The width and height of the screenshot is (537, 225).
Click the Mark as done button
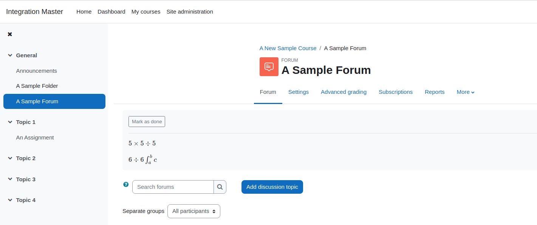[x=147, y=122]
